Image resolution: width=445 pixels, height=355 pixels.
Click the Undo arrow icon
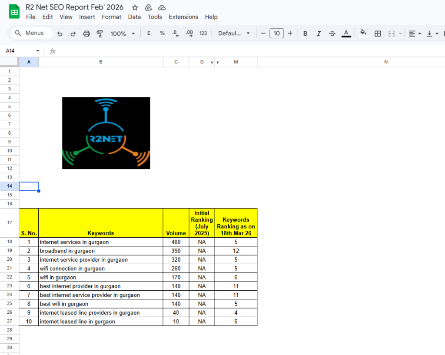(x=60, y=33)
